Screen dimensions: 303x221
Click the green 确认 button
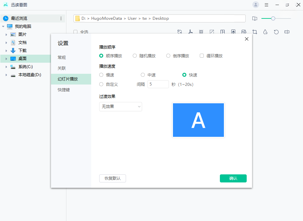click(233, 178)
